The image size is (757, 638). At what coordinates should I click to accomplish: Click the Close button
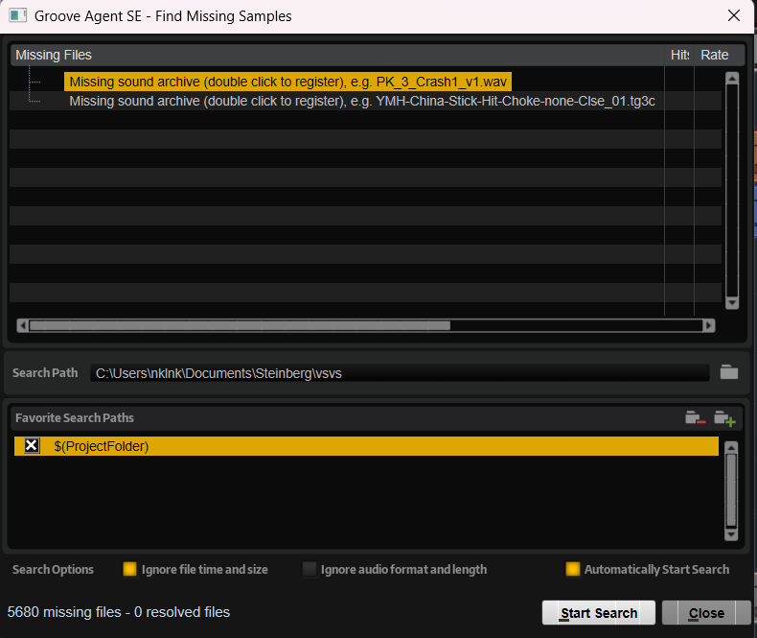[x=706, y=613]
